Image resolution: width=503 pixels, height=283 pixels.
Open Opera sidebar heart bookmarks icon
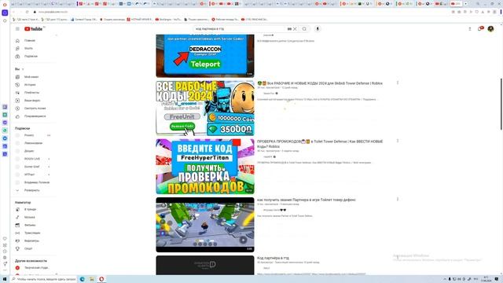[5, 239]
